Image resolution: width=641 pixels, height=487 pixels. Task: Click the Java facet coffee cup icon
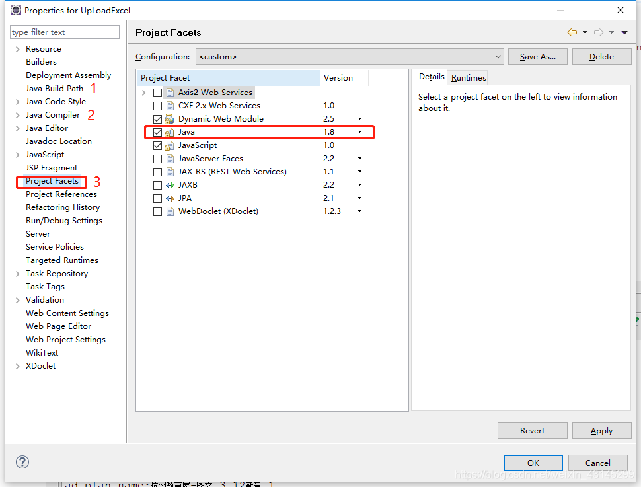170,131
